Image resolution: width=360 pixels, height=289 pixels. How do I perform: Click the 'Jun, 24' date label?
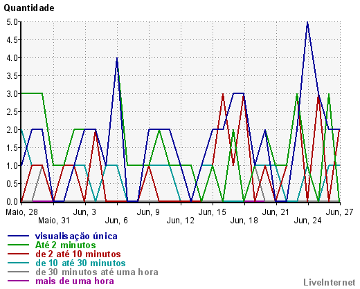coord(307,221)
